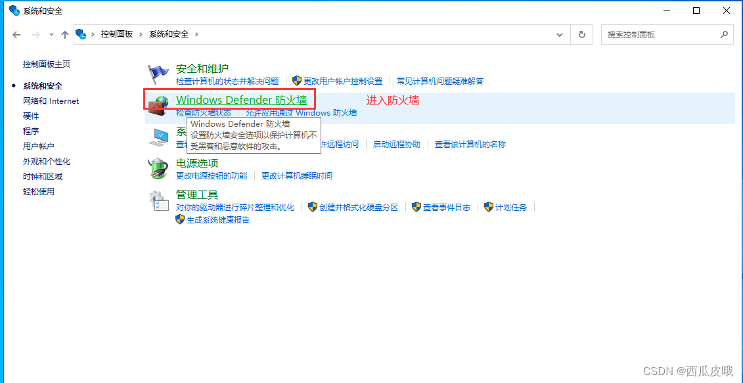Click 启动远程协助 link
The width and height of the screenshot is (743, 383).
click(x=397, y=144)
